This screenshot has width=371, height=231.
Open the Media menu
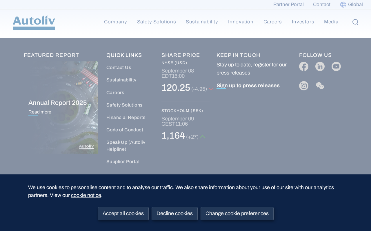coord(331,22)
